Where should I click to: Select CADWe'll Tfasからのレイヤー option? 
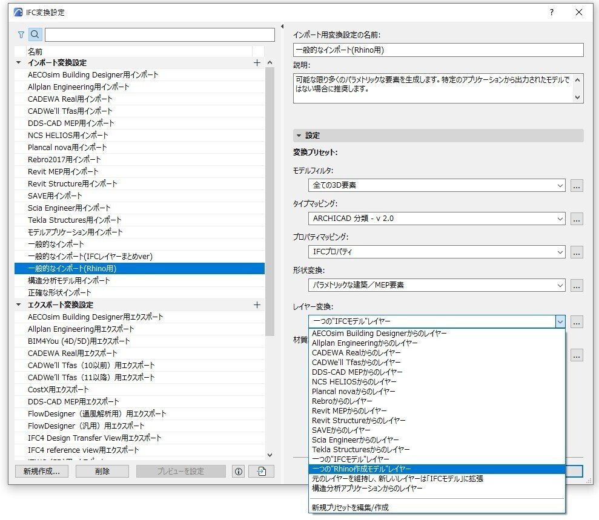click(x=437, y=363)
